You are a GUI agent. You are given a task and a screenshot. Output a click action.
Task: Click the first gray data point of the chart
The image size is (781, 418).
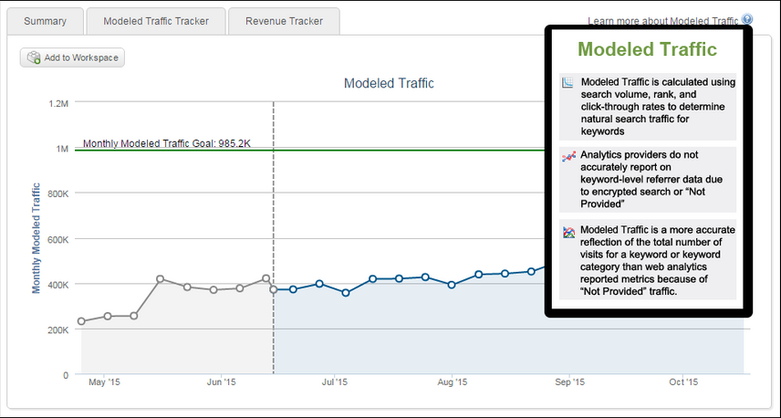point(81,321)
